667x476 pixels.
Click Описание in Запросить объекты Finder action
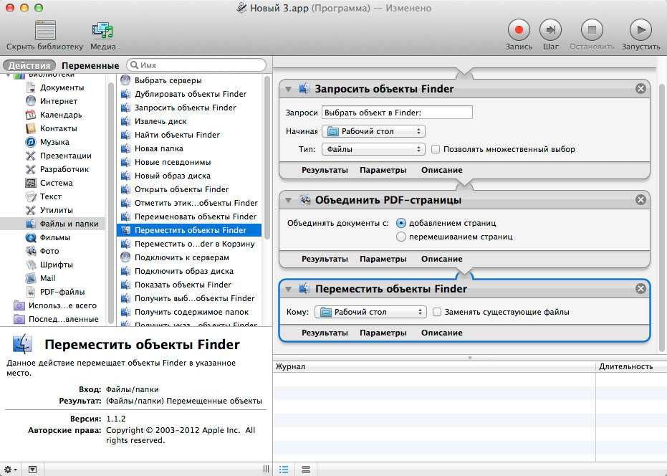click(441, 171)
